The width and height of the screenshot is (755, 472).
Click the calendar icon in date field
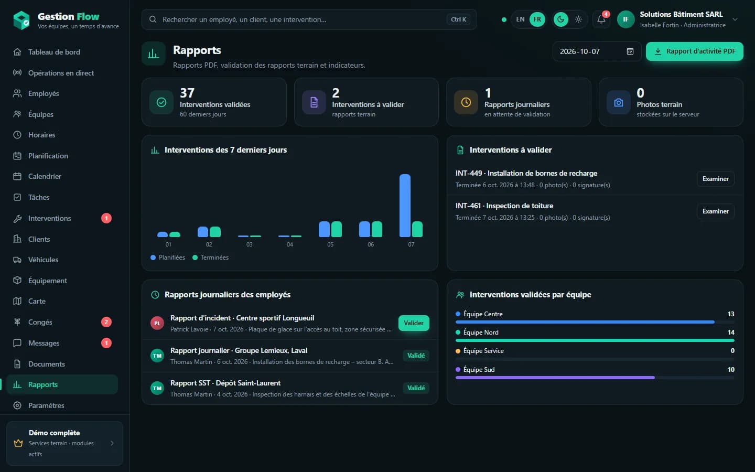tap(630, 51)
